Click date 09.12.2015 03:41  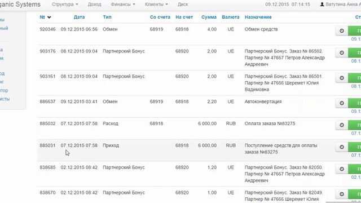click(x=79, y=101)
